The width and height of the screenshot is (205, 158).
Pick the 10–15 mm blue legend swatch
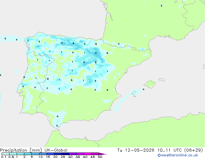coord(43,154)
